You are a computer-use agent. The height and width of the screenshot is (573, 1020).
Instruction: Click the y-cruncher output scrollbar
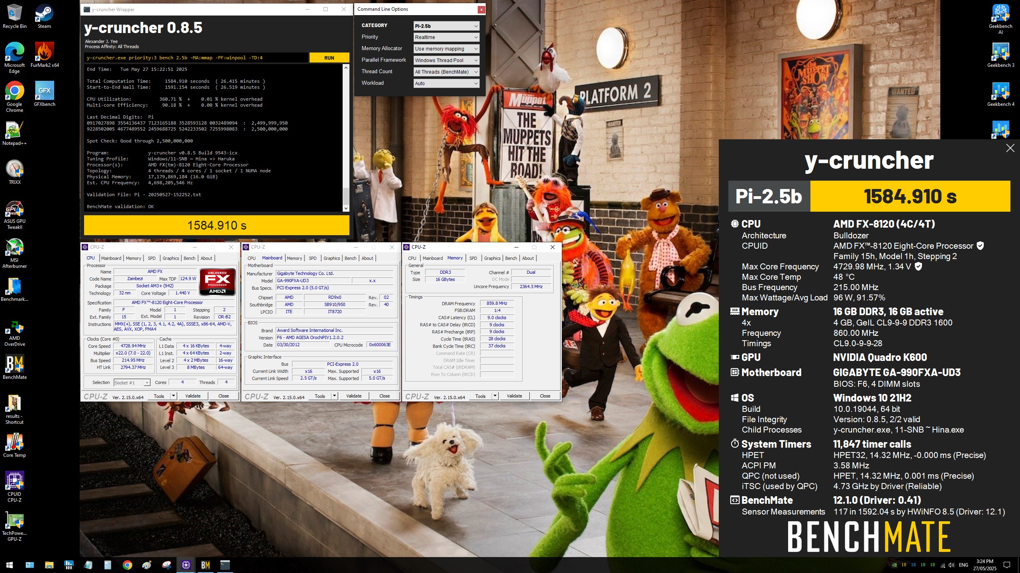[x=346, y=138]
